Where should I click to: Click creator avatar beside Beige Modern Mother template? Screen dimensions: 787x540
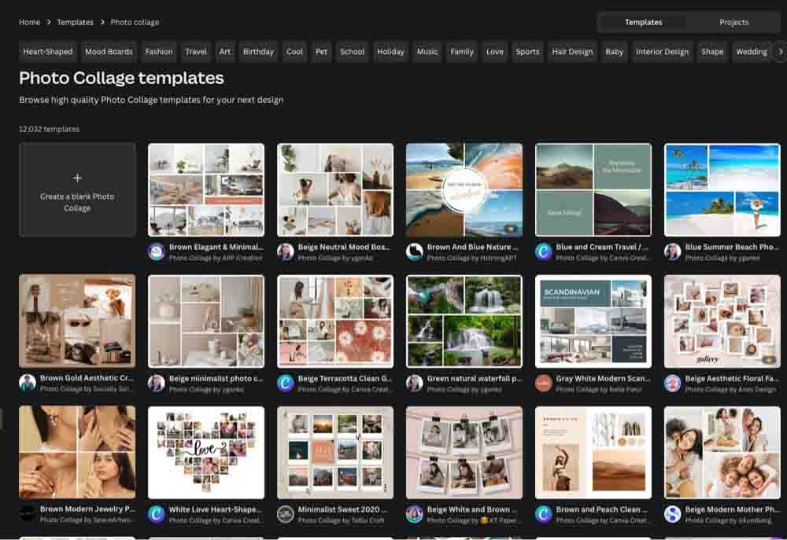click(673, 514)
